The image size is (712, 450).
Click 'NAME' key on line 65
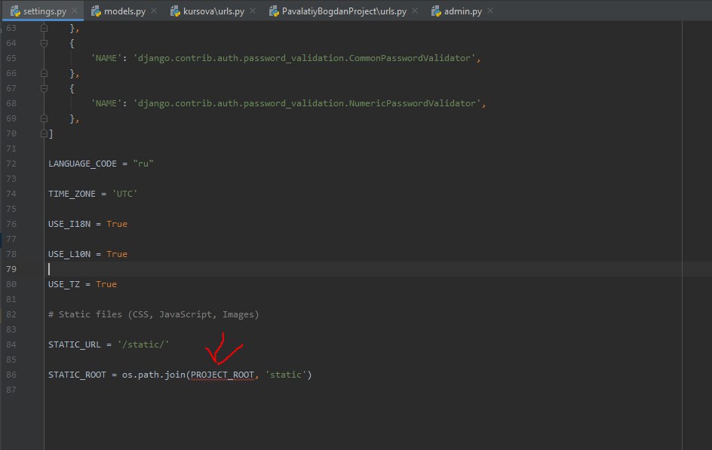click(x=106, y=58)
